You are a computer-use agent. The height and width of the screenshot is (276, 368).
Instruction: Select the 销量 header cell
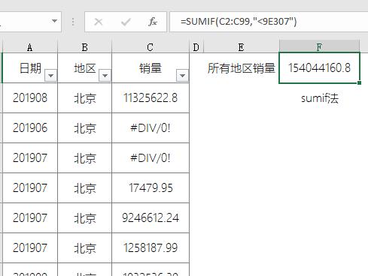[151, 67]
